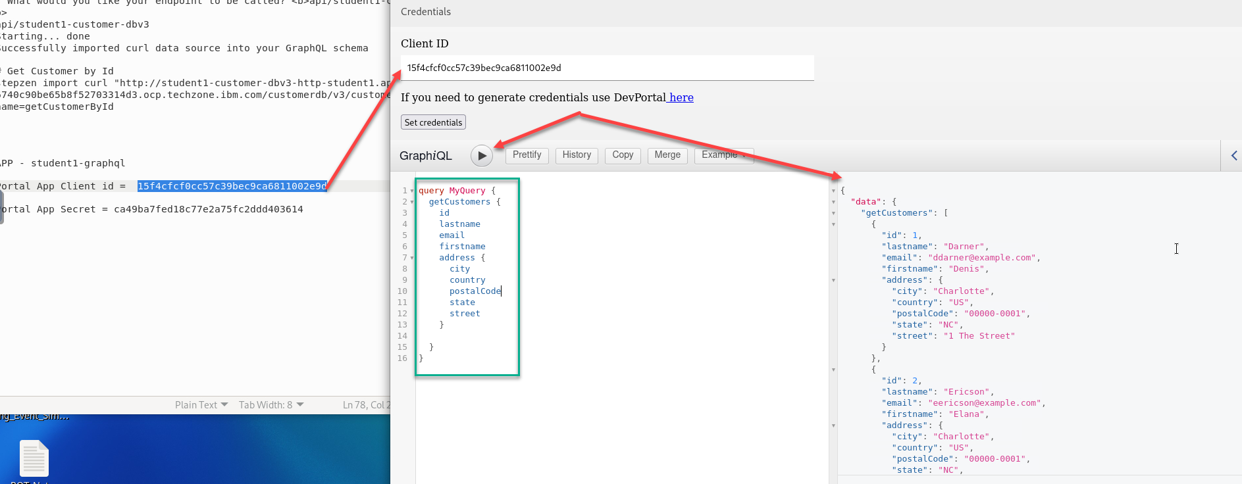Collapse query MyQuery fold arrow on line 1
Screen dimensions: 1242x484
[412, 191]
